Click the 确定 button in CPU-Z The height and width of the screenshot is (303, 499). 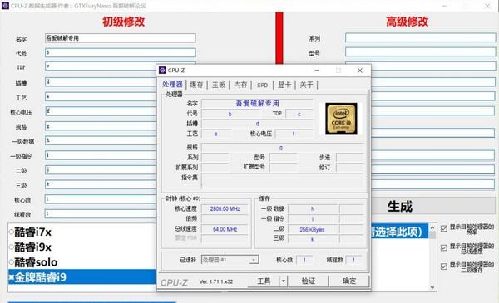tap(349, 281)
